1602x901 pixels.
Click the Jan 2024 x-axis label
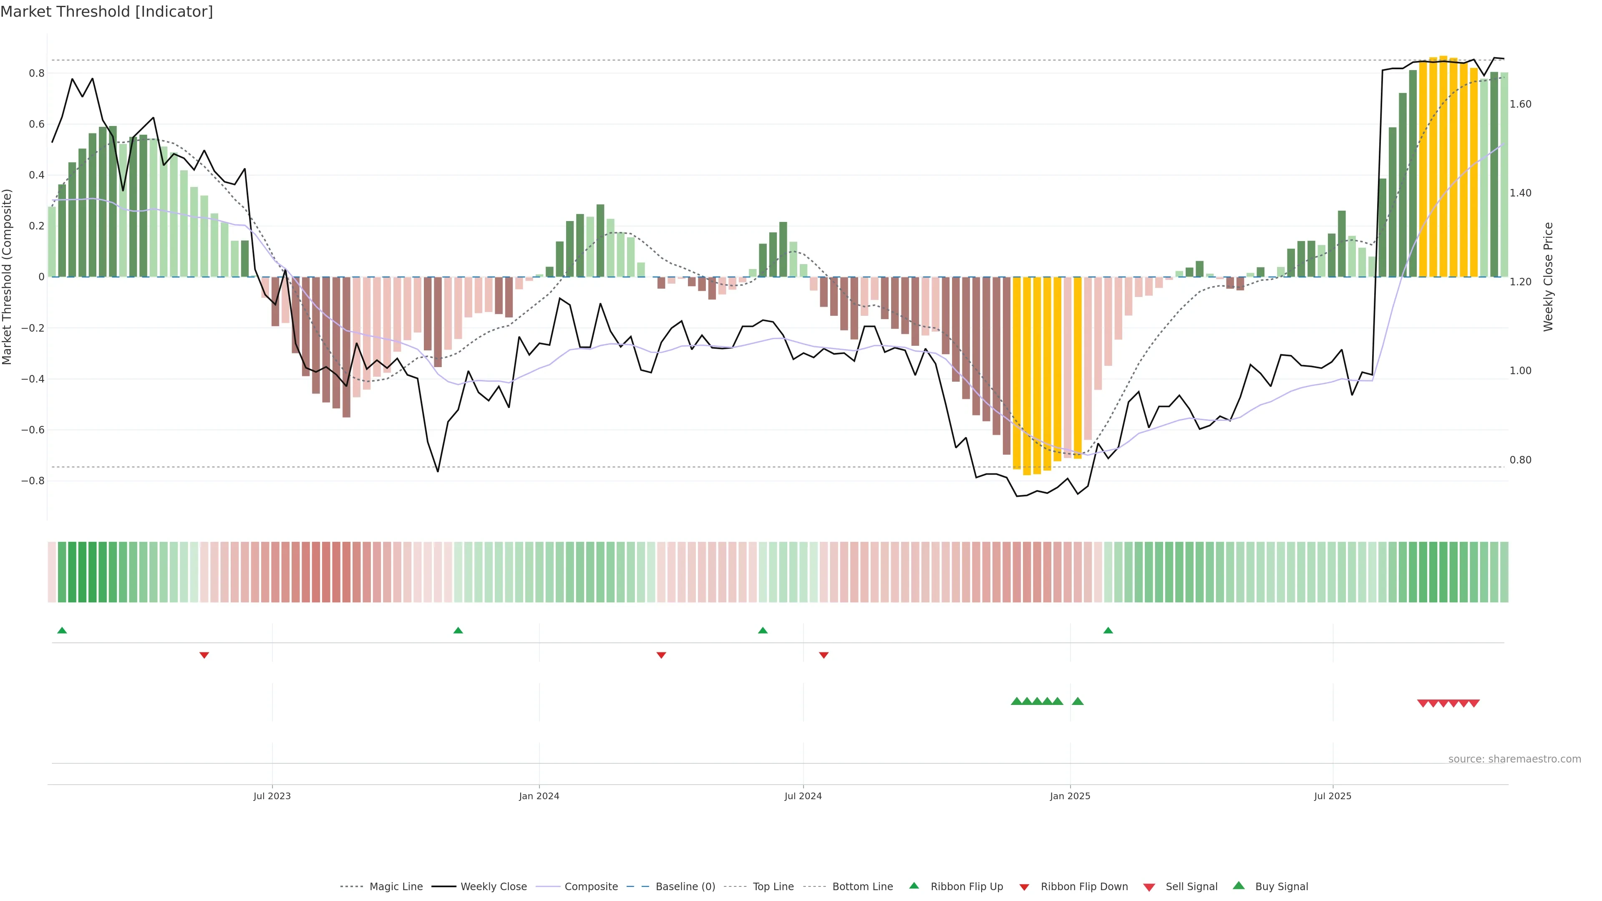539,796
